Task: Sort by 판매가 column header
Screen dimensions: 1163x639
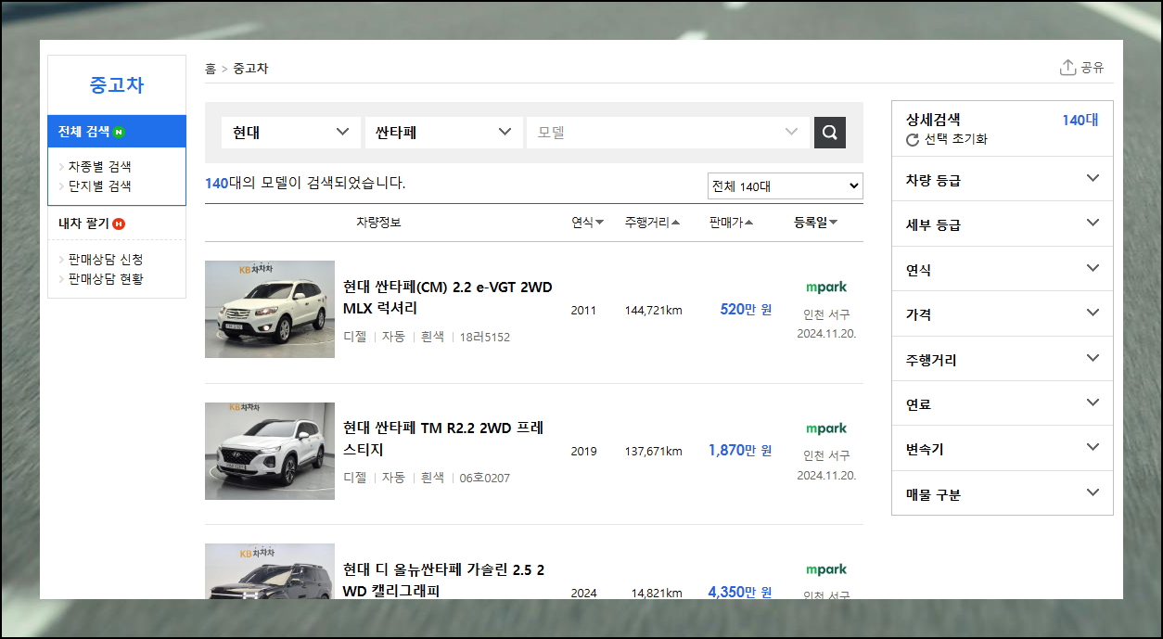Action: coord(731,223)
